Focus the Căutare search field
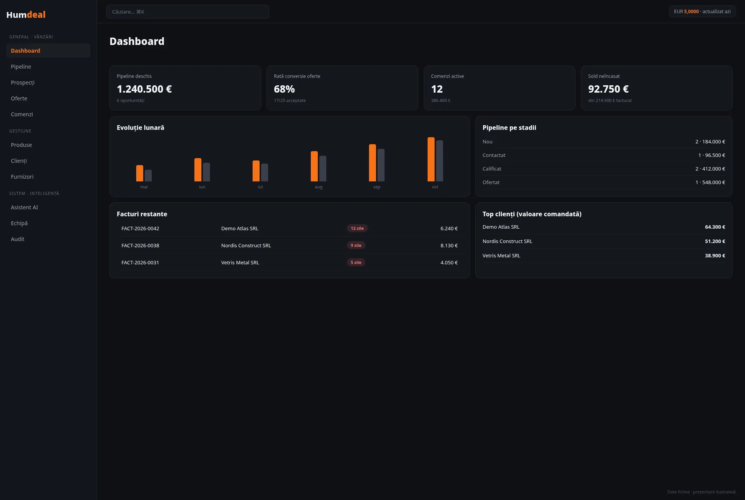The image size is (745, 500). pos(188,12)
